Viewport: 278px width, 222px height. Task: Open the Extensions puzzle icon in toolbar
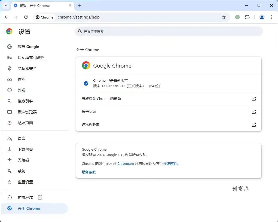pyautogui.click(x=247, y=17)
